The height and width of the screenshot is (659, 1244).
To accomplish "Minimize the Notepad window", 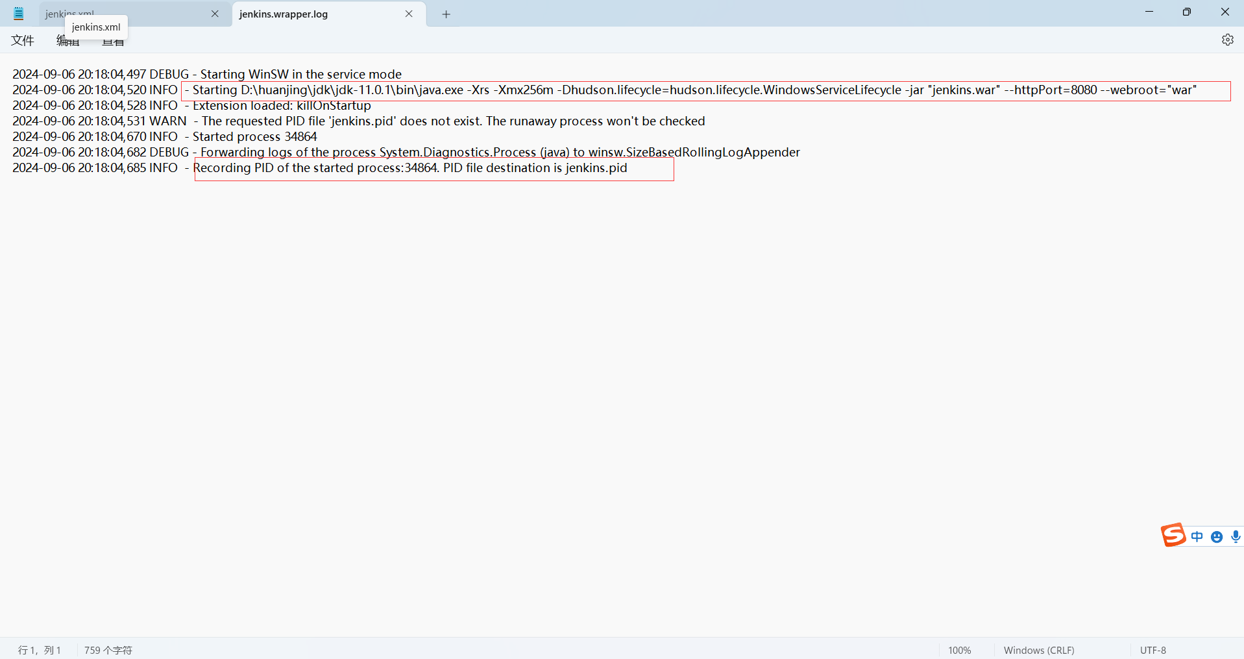I will [x=1149, y=12].
